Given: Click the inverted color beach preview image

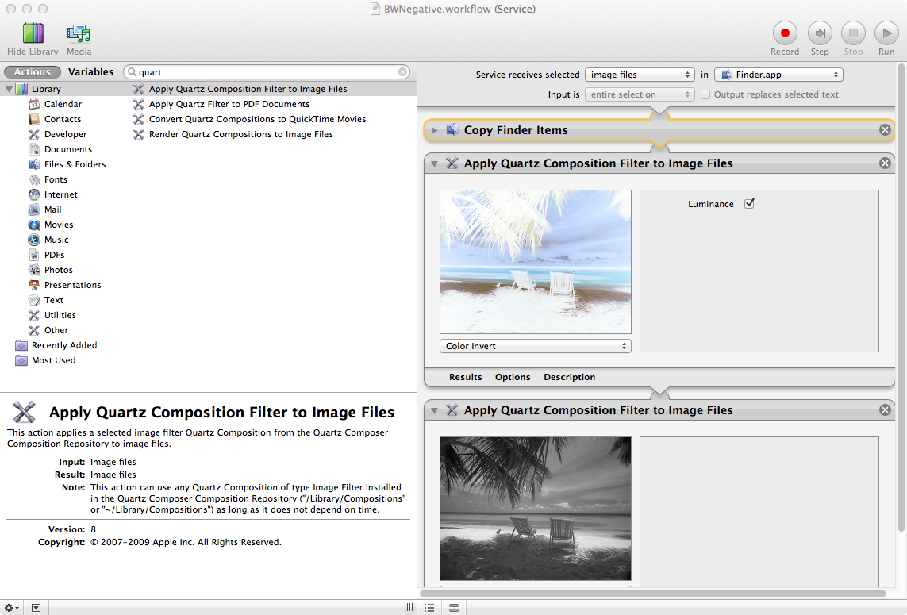Looking at the screenshot, I should (535, 262).
